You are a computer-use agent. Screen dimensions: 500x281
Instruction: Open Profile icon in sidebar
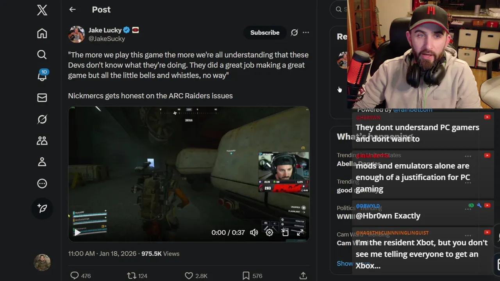[42, 162]
